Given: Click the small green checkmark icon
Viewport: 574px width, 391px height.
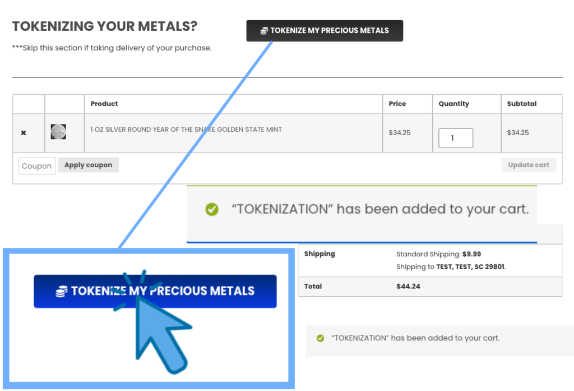Looking at the screenshot, I should coord(320,338).
